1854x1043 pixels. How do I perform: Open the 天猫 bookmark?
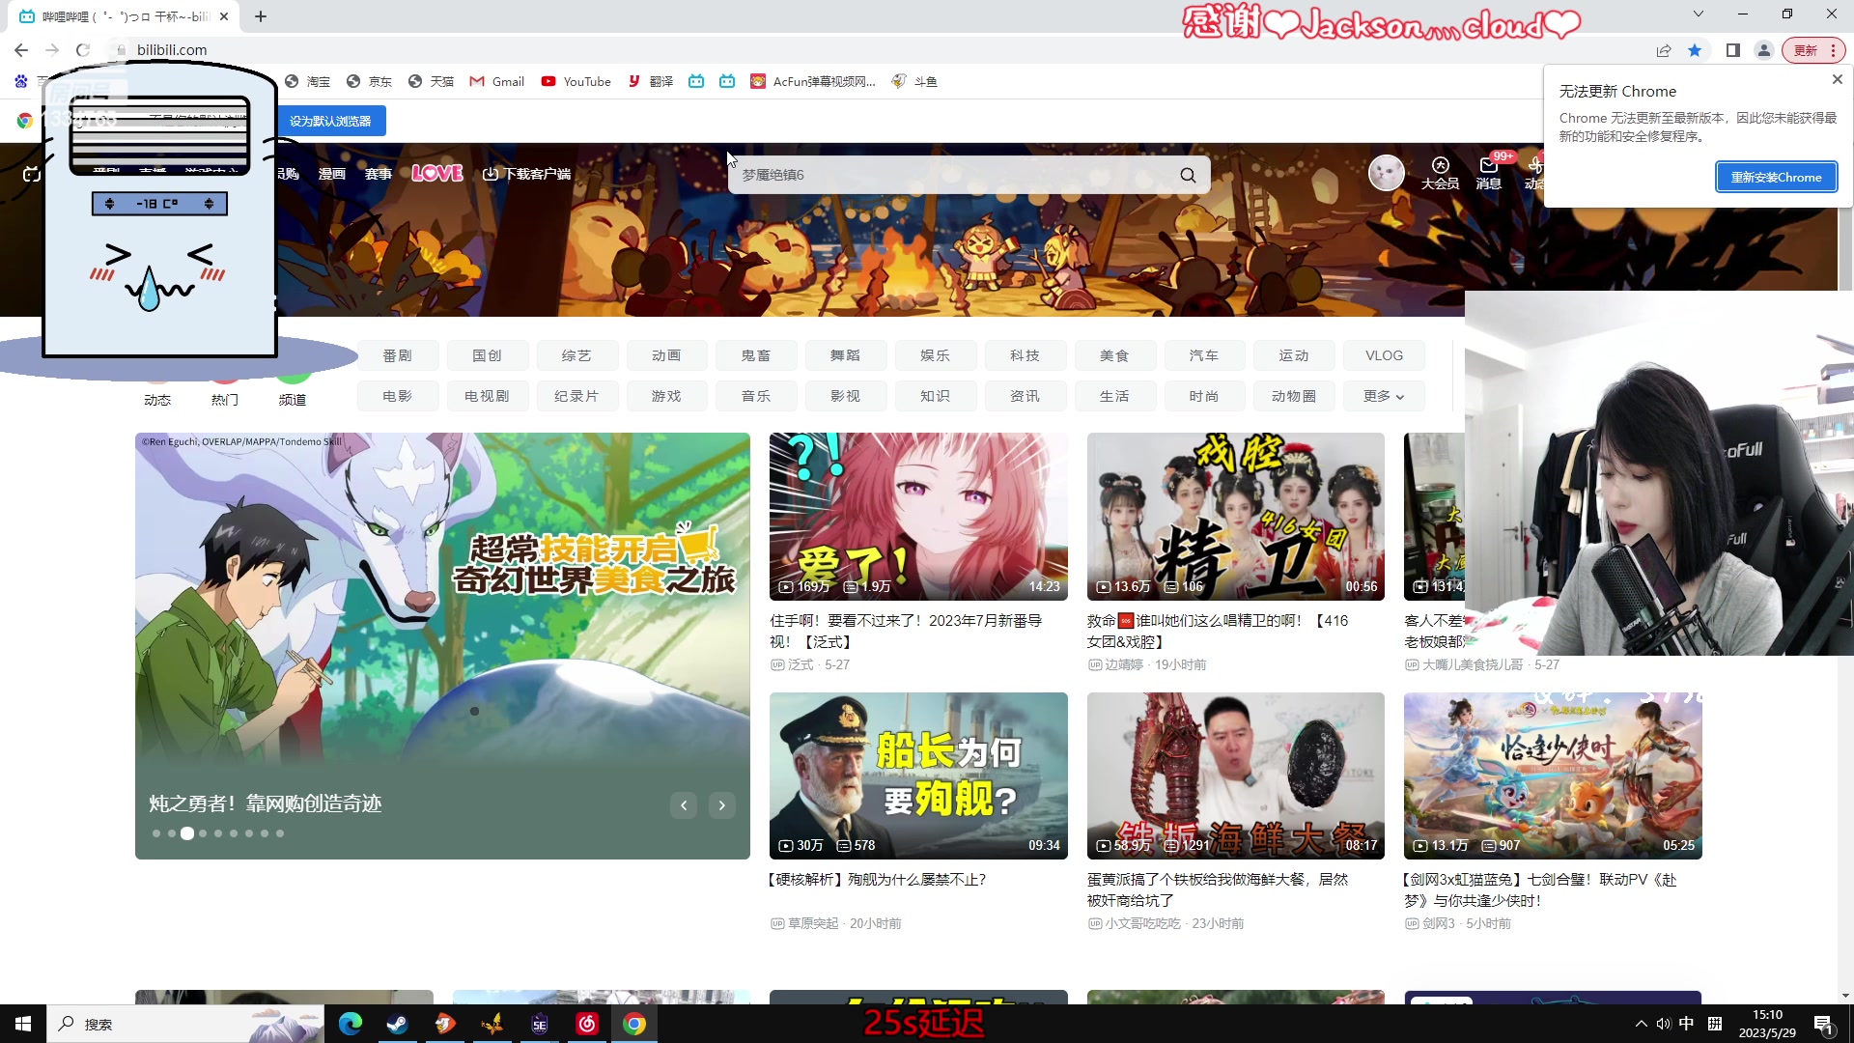coord(431,82)
